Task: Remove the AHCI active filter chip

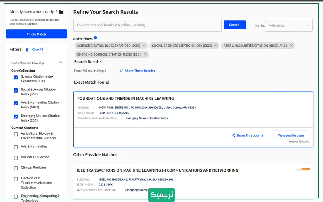Action: pyautogui.click(x=291, y=46)
